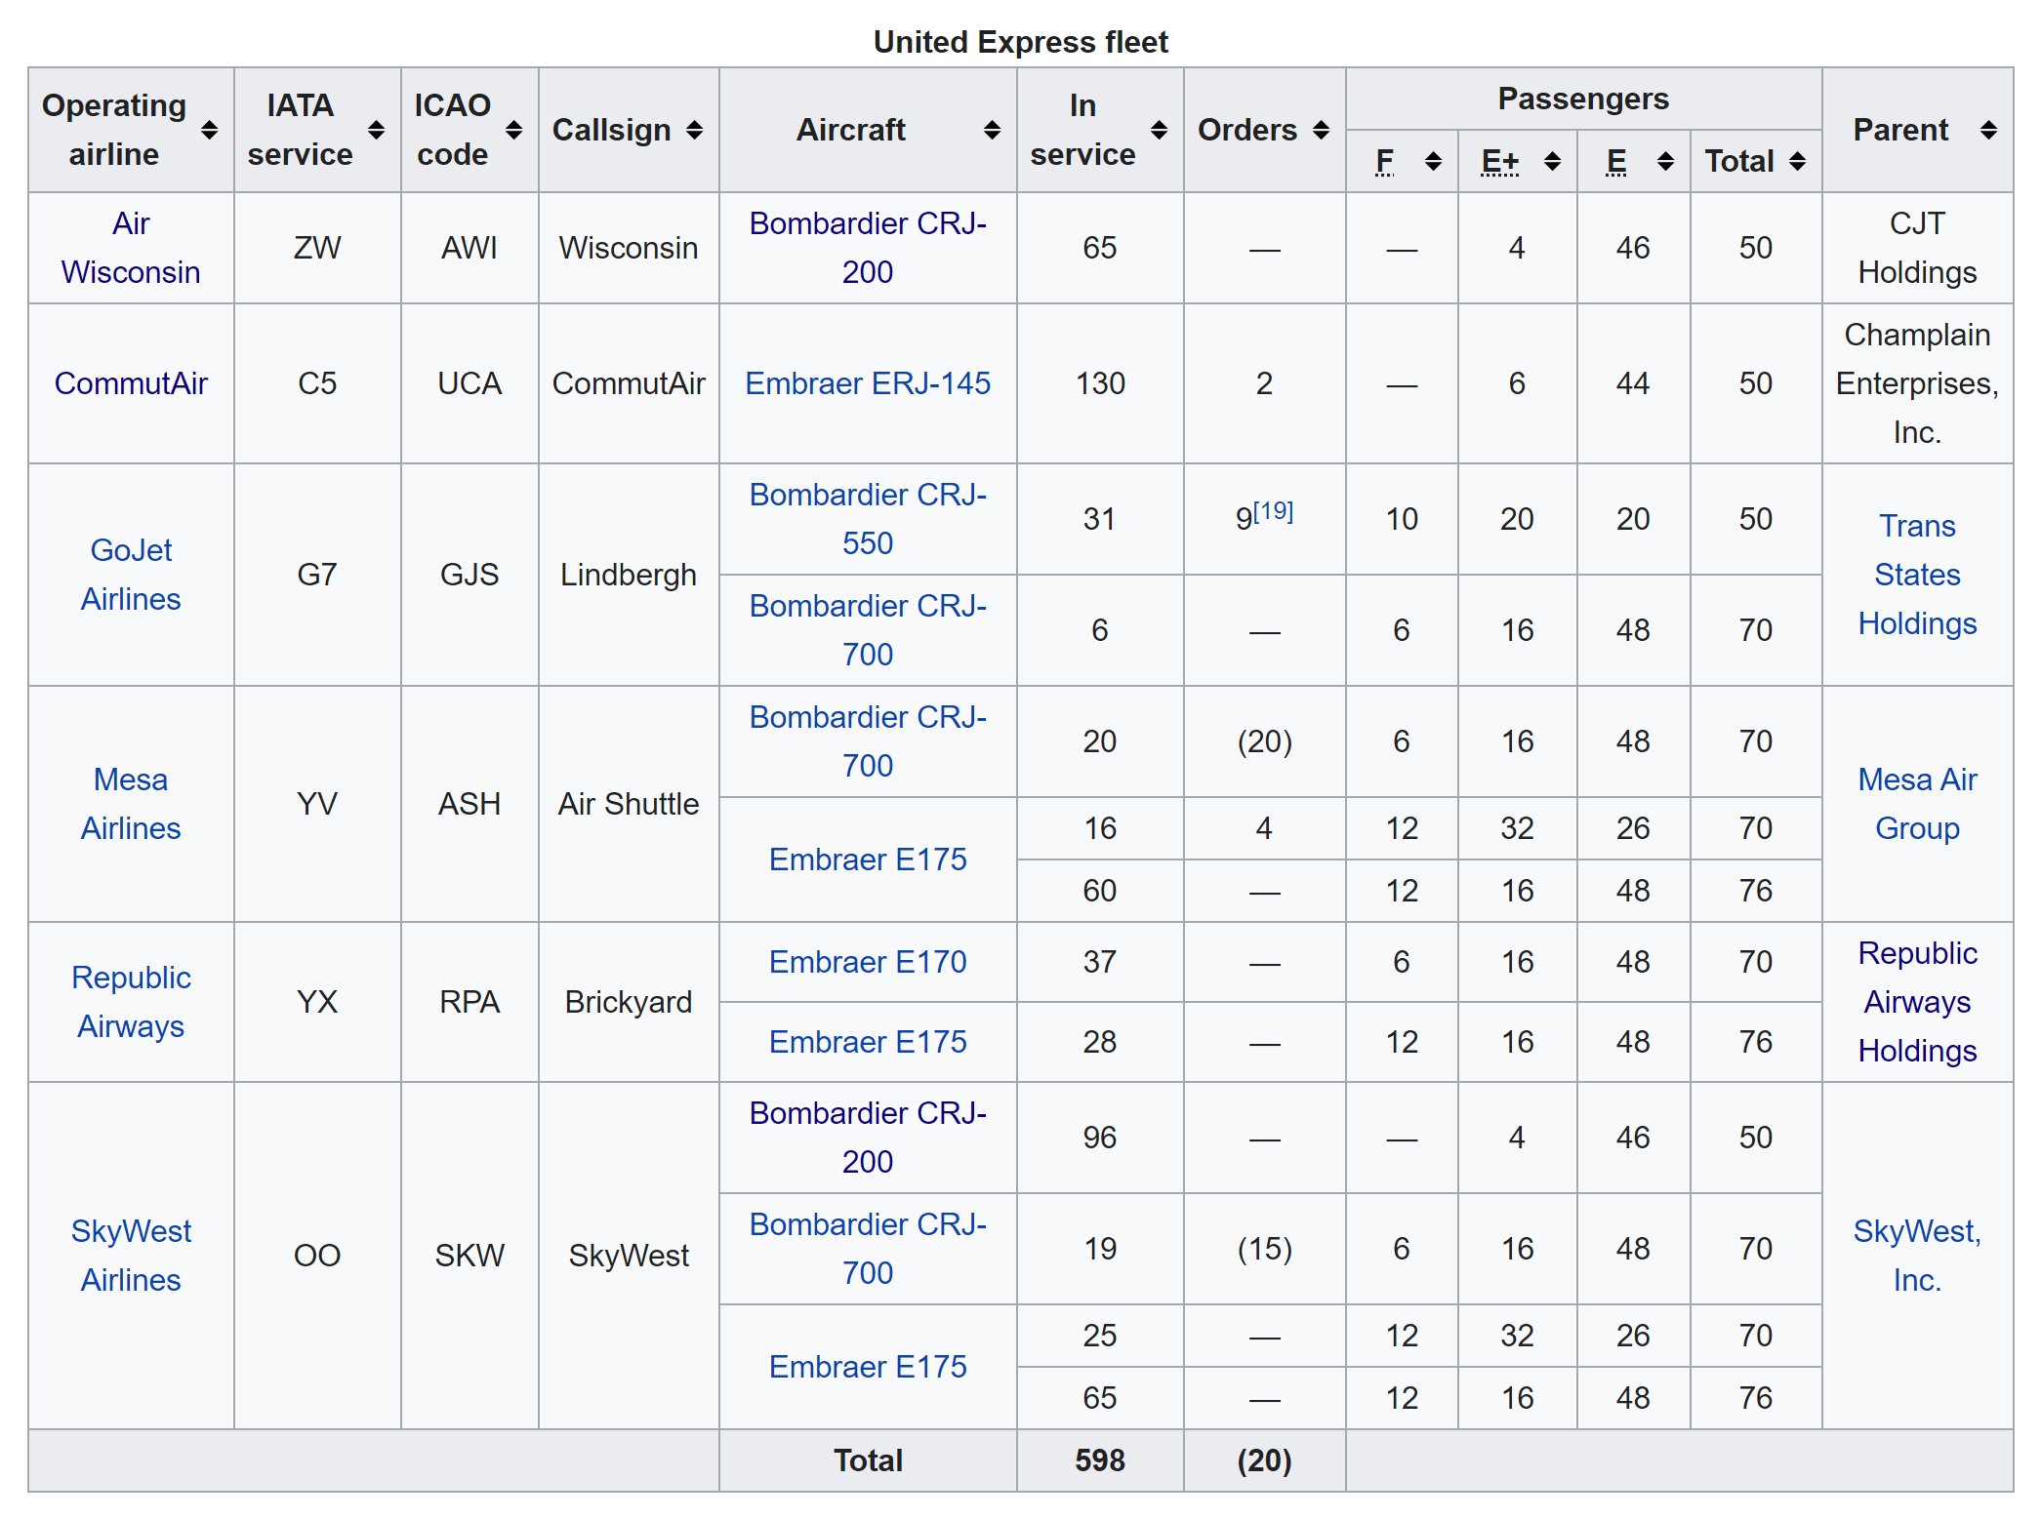The width and height of the screenshot is (2041, 1519).
Task: Open the Trans States Holdings link
Action: [1917, 575]
